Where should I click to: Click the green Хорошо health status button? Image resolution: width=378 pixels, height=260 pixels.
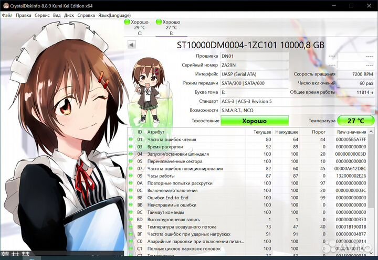pos(254,121)
